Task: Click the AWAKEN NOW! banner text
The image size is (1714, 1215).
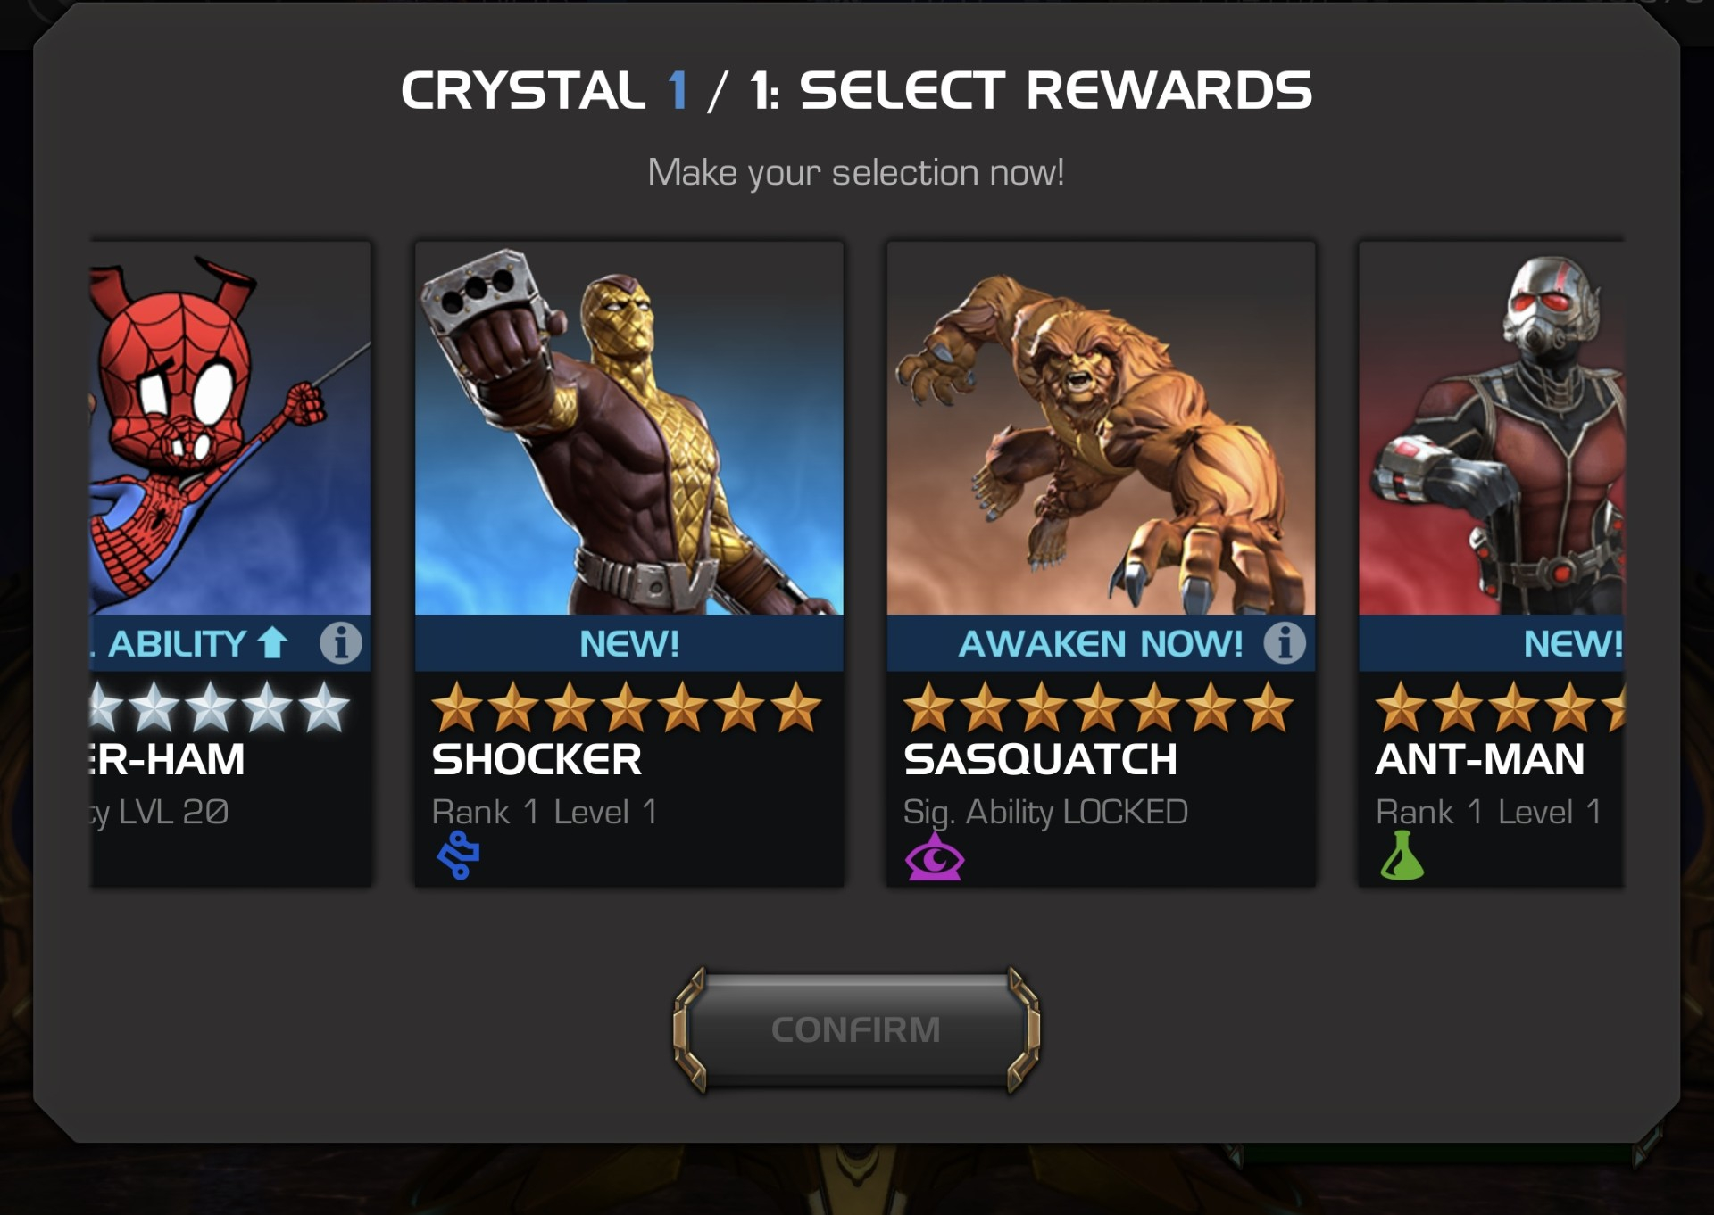Action: click(1101, 643)
